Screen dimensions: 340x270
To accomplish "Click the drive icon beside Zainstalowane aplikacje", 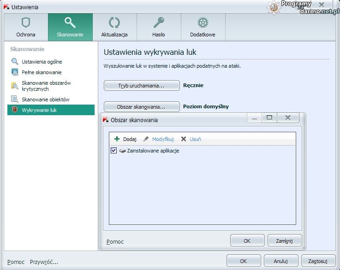I will [122, 151].
